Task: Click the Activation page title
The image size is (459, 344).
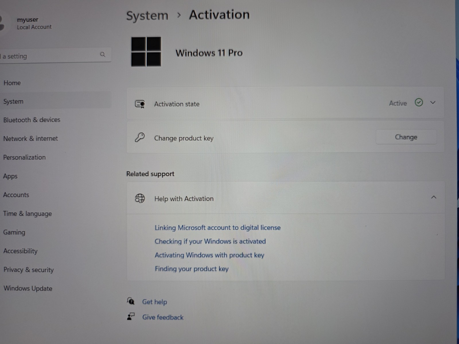Action: [219, 15]
